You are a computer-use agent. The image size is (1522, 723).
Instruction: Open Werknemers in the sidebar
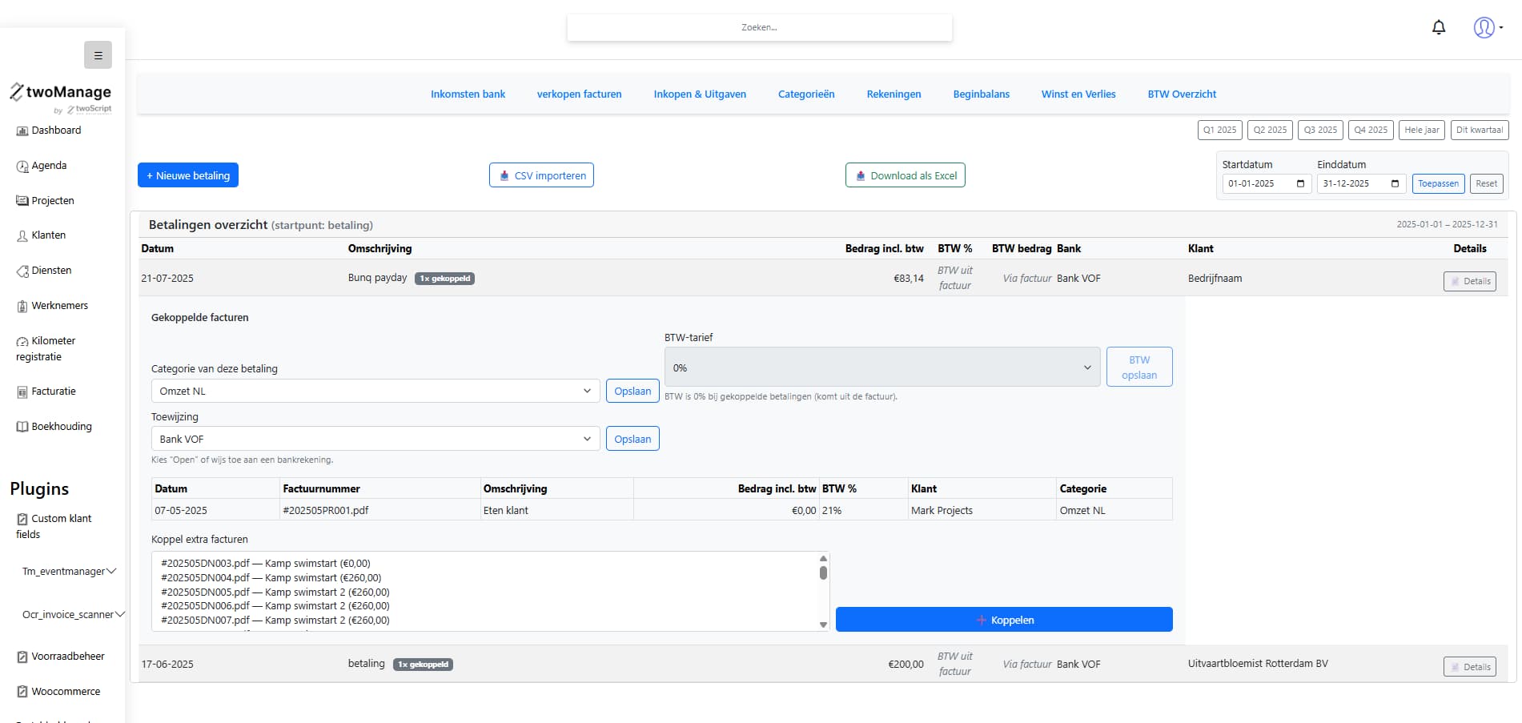tap(59, 306)
